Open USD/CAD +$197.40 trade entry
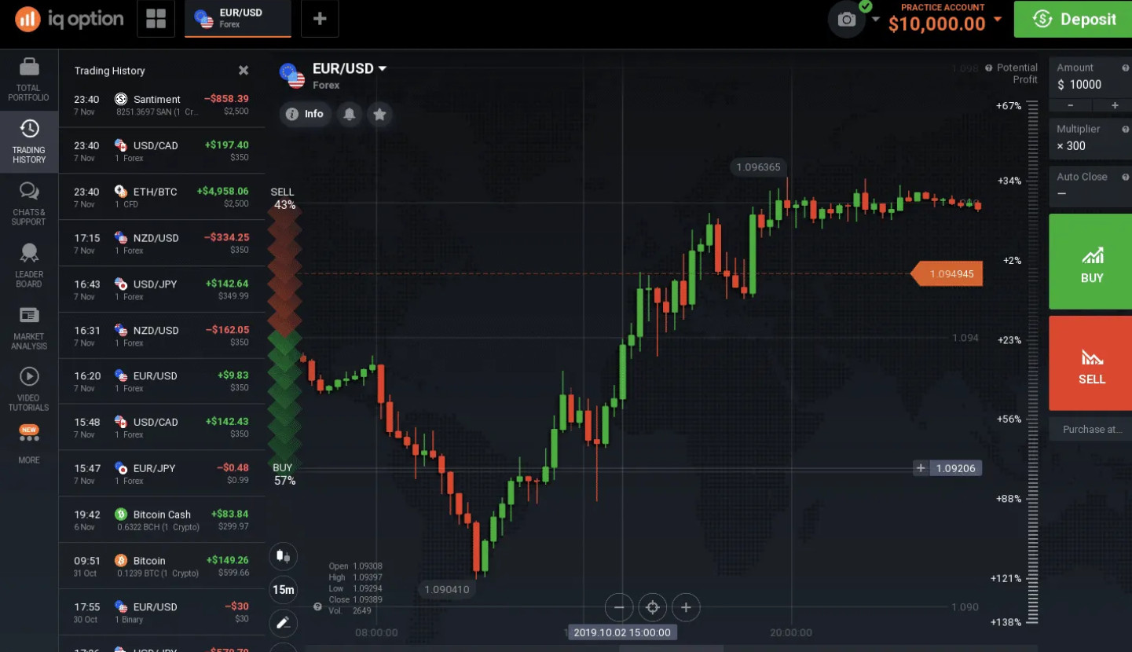 tap(162, 151)
